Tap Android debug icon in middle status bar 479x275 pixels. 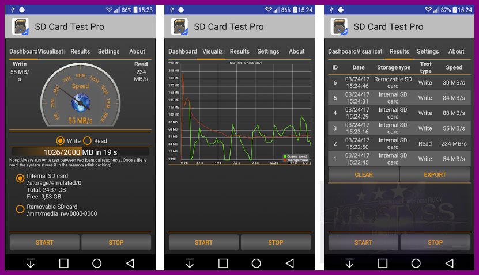tap(181, 10)
